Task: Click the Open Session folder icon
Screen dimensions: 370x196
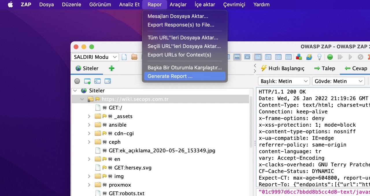Action: (134, 57)
